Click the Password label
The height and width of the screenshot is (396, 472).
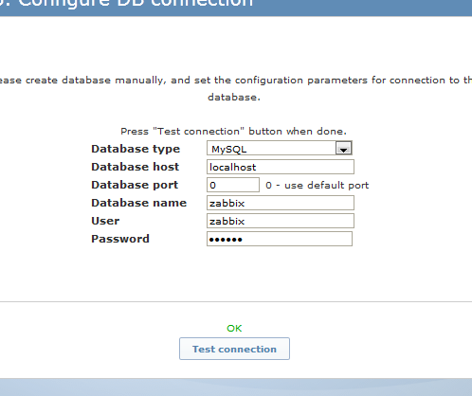tap(120, 239)
